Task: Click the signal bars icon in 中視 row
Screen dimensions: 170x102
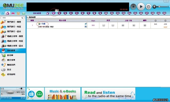Action: click(x=86, y=24)
